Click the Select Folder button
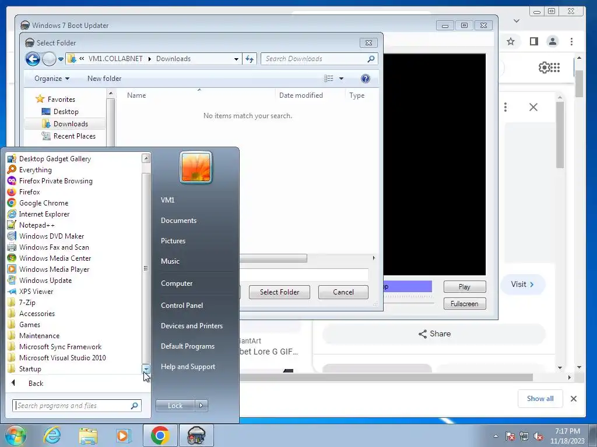The width and height of the screenshot is (597, 447). [x=279, y=292]
